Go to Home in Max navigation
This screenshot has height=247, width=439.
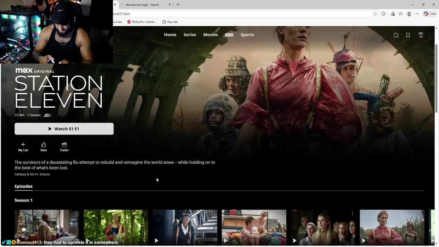[170, 35]
